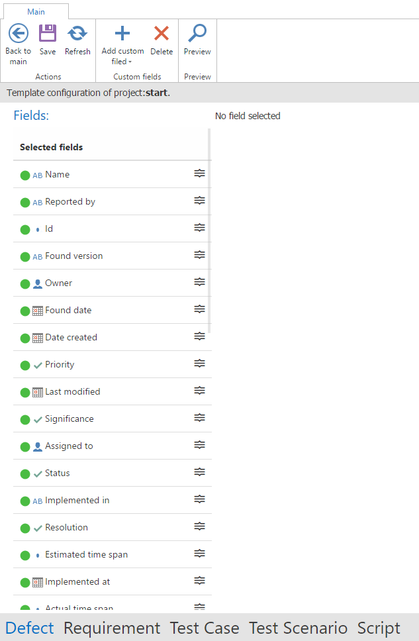The height and width of the screenshot is (641, 419).
Task: Open the Script template section
Action: pyautogui.click(x=379, y=628)
